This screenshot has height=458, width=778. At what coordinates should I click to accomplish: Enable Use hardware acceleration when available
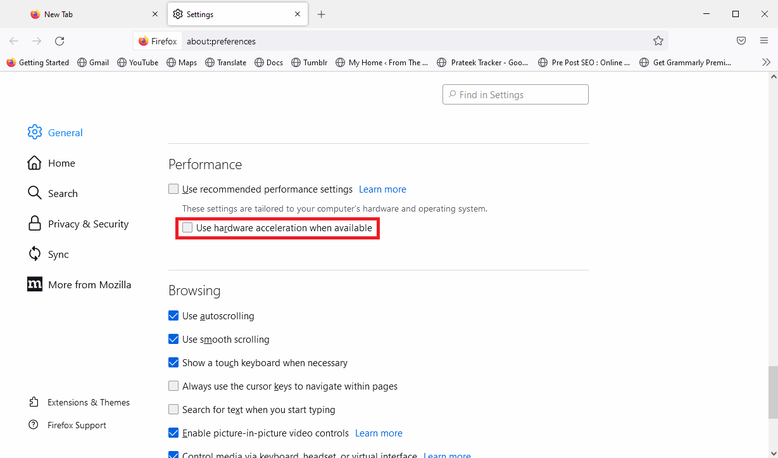[187, 227]
